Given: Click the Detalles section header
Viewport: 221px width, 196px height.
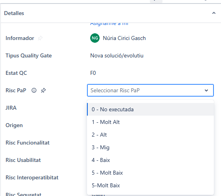Looking at the screenshot, I should click(111, 13).
